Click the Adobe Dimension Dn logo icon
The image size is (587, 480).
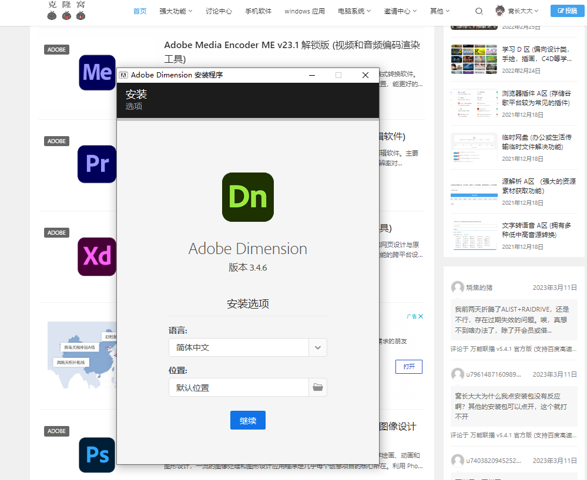click(248, 197)
